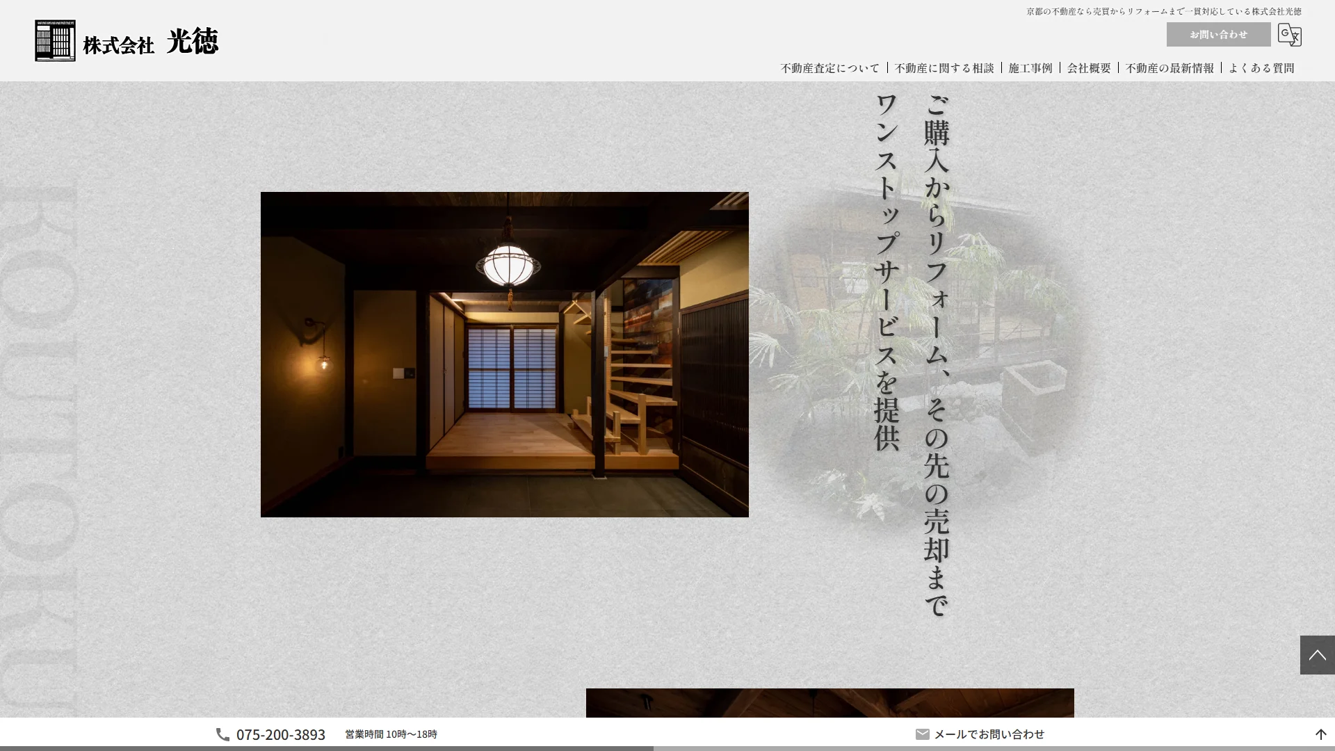Click the up arrow in bottom bar
This screenshot has width=1335, height=751.
coord(1320,734)
